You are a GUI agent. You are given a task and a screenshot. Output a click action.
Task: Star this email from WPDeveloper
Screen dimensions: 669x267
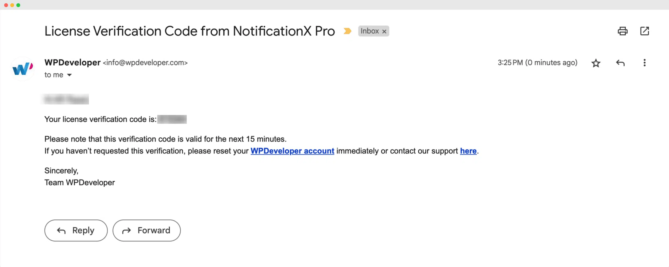tap(596, 63)
